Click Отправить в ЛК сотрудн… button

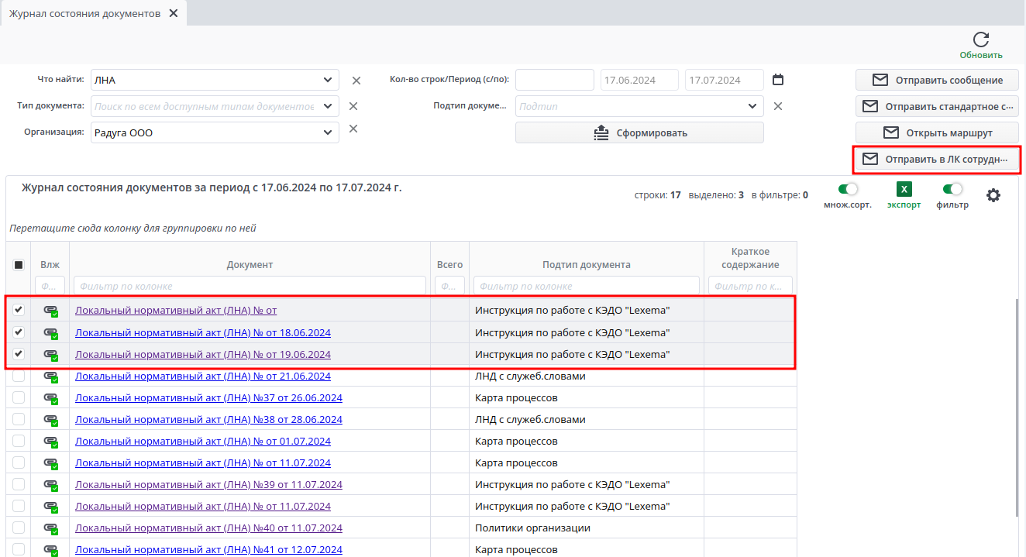pyautogui.click(x=937, y=159)
